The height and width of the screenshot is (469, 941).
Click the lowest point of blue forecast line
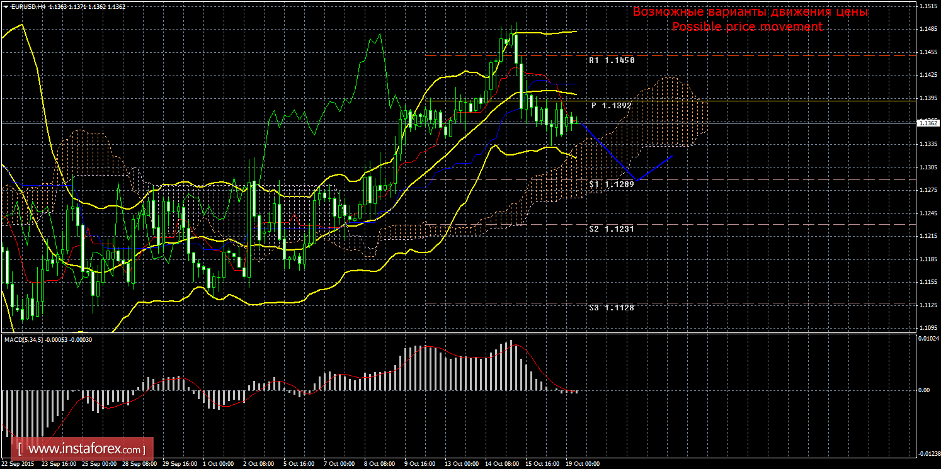[637, 181]
